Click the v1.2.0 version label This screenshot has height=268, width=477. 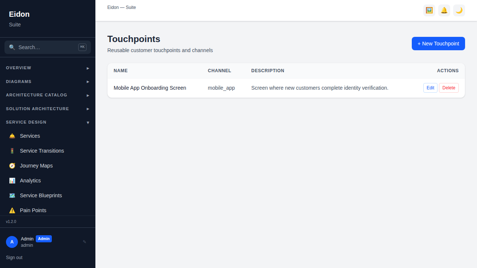[11, 221]
